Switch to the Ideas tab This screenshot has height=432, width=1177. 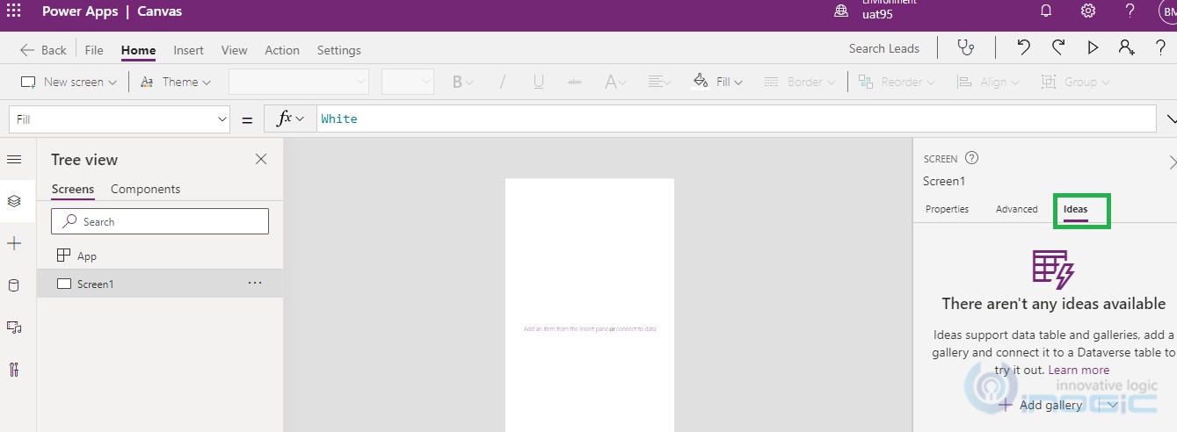click(x=1075, y=210)
